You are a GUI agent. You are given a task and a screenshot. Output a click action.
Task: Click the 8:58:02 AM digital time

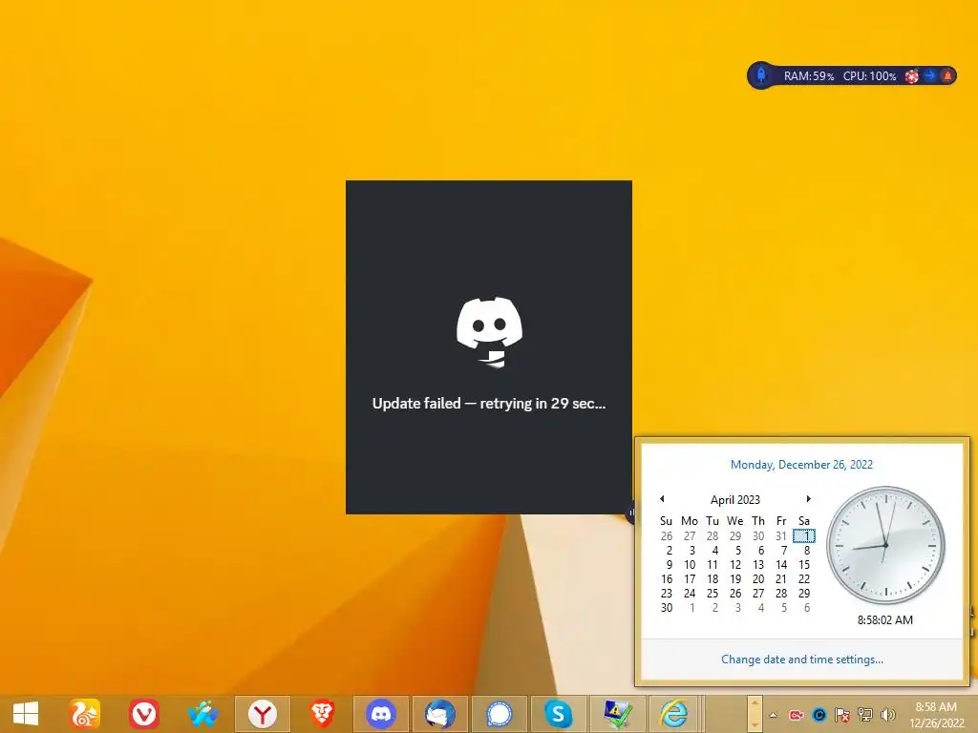pyautogui.click(x=885, y=620)
